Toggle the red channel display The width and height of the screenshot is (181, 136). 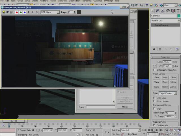click(17, 12)
